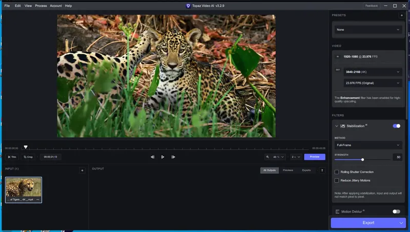
Task: Select the All Outputs tab
Action: click(x=270, y=171)
